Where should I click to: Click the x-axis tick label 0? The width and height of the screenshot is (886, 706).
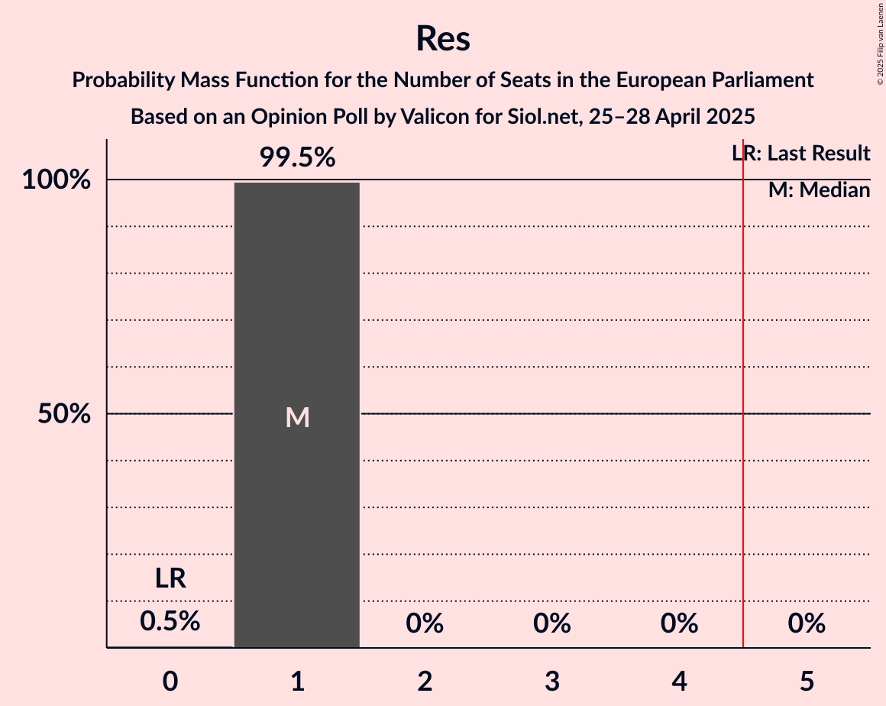170,681
